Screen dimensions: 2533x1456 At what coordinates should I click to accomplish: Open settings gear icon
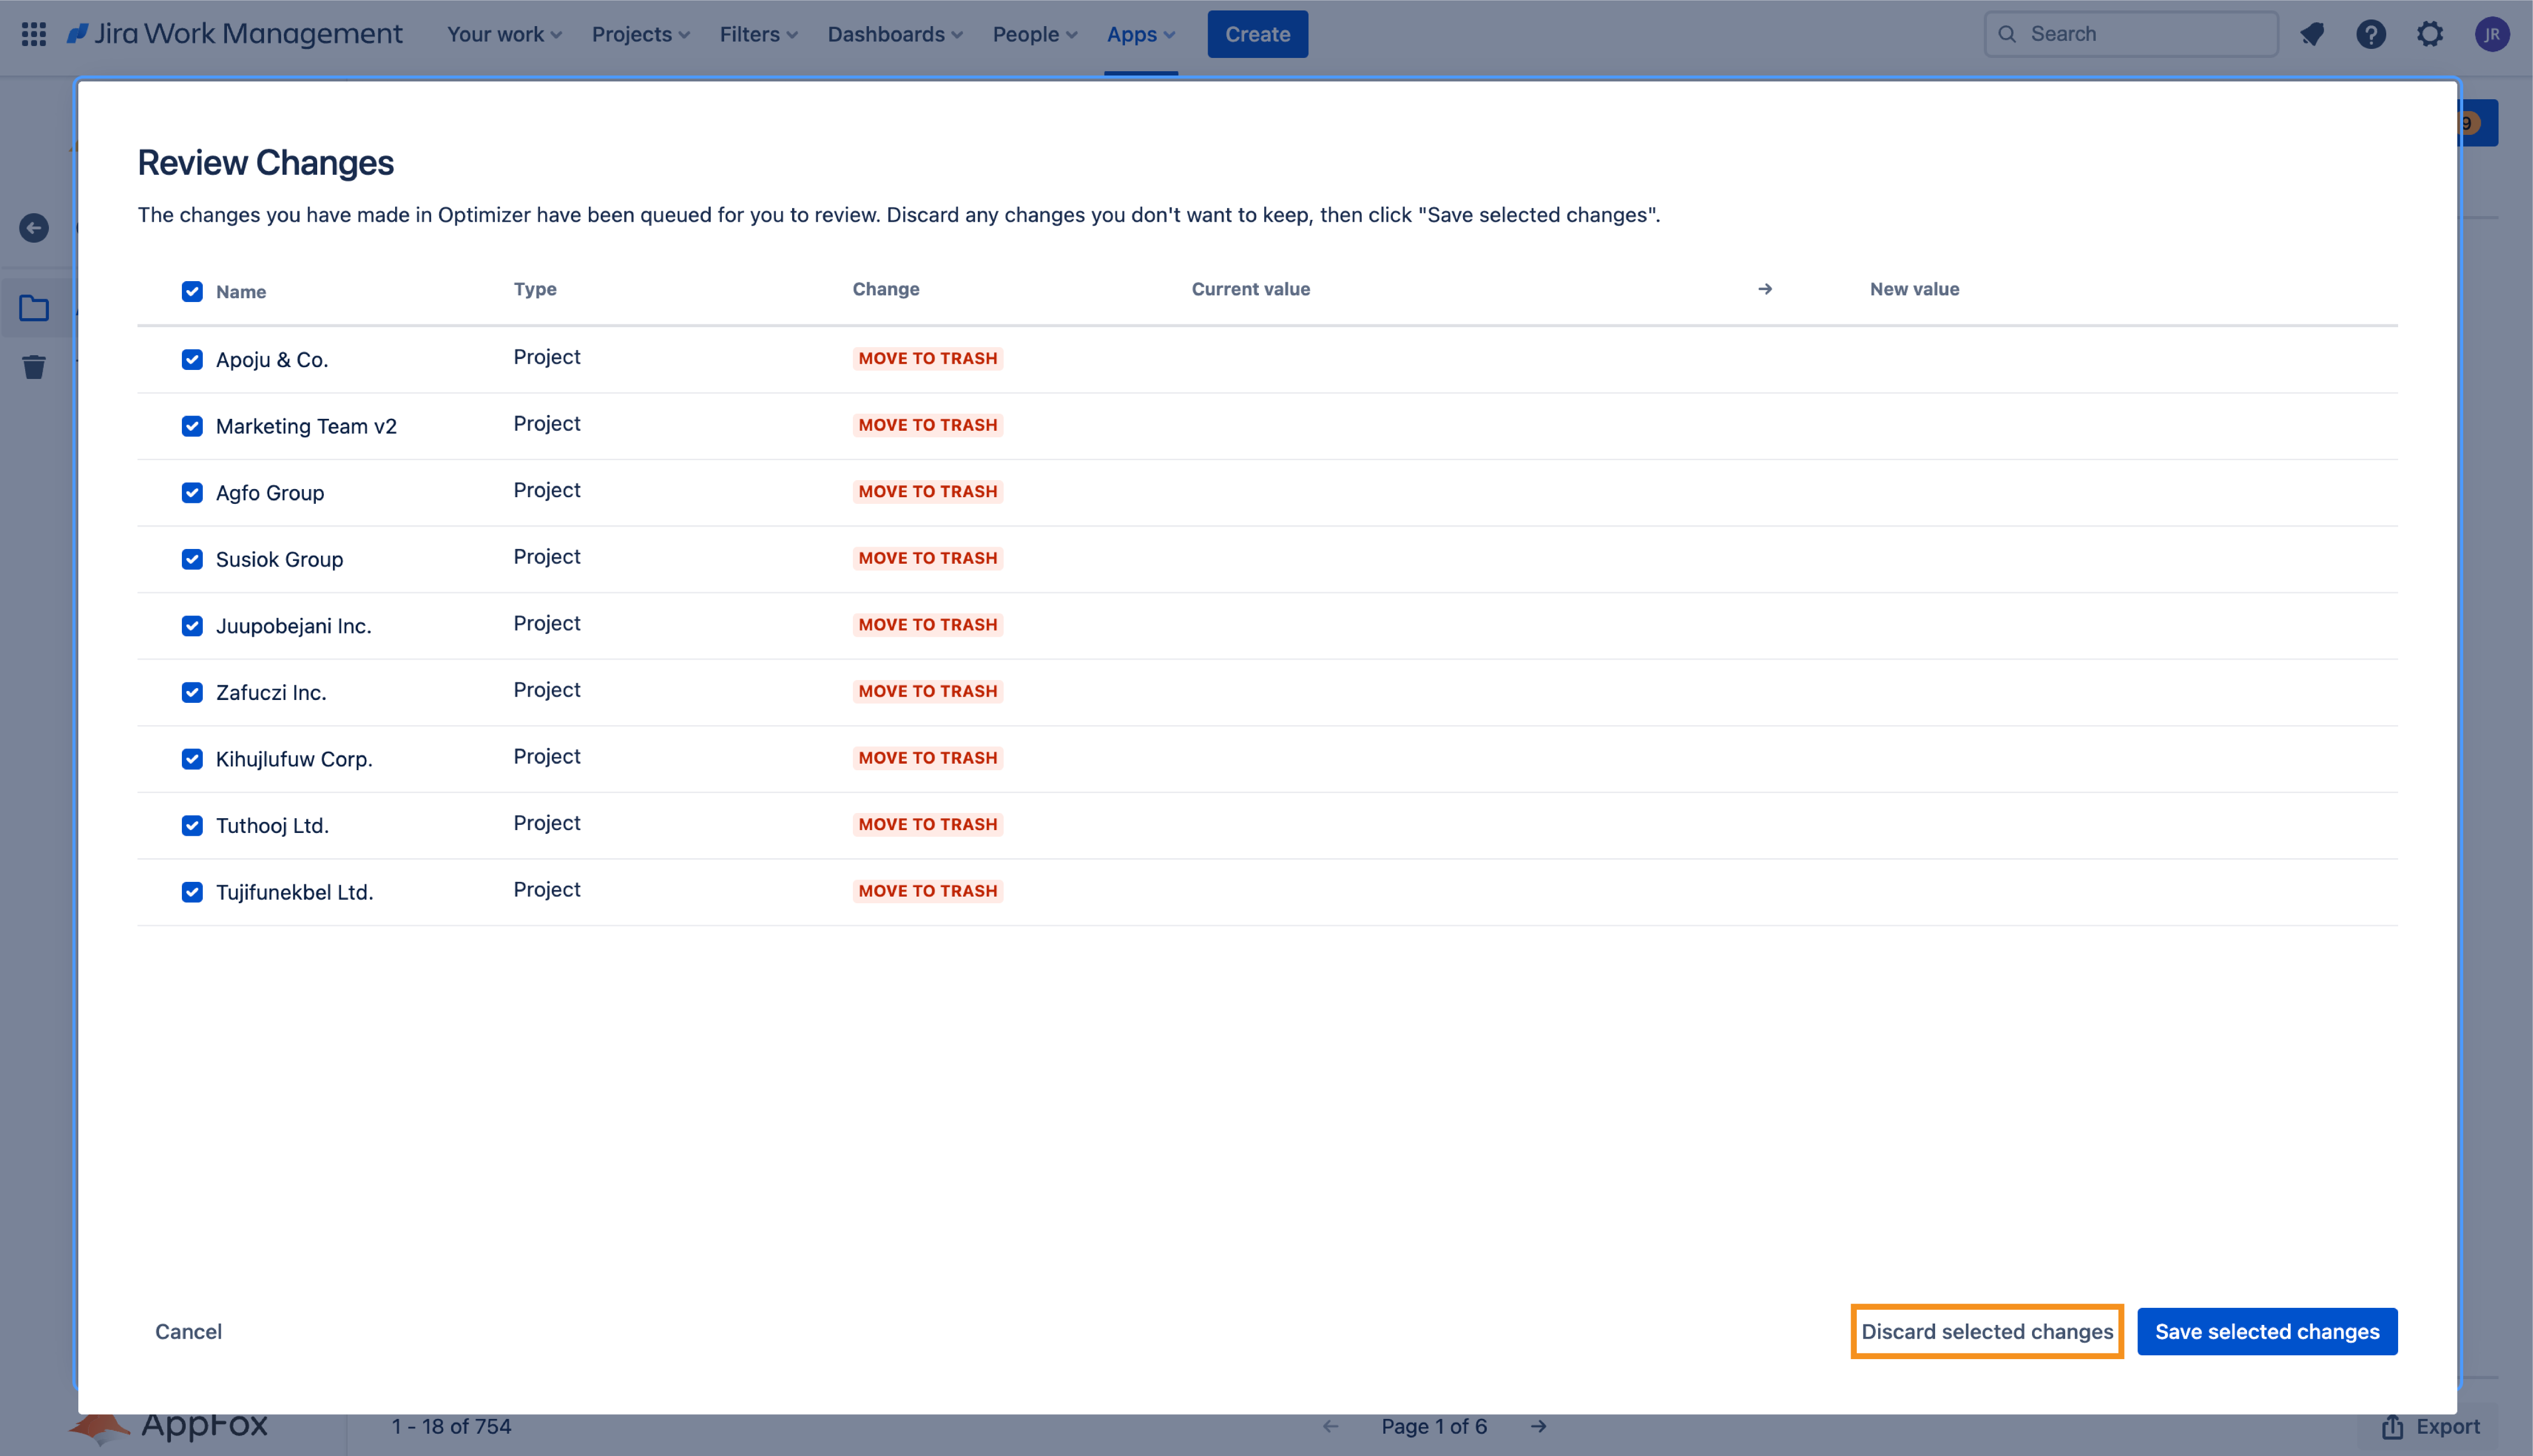click(2430, 34)
